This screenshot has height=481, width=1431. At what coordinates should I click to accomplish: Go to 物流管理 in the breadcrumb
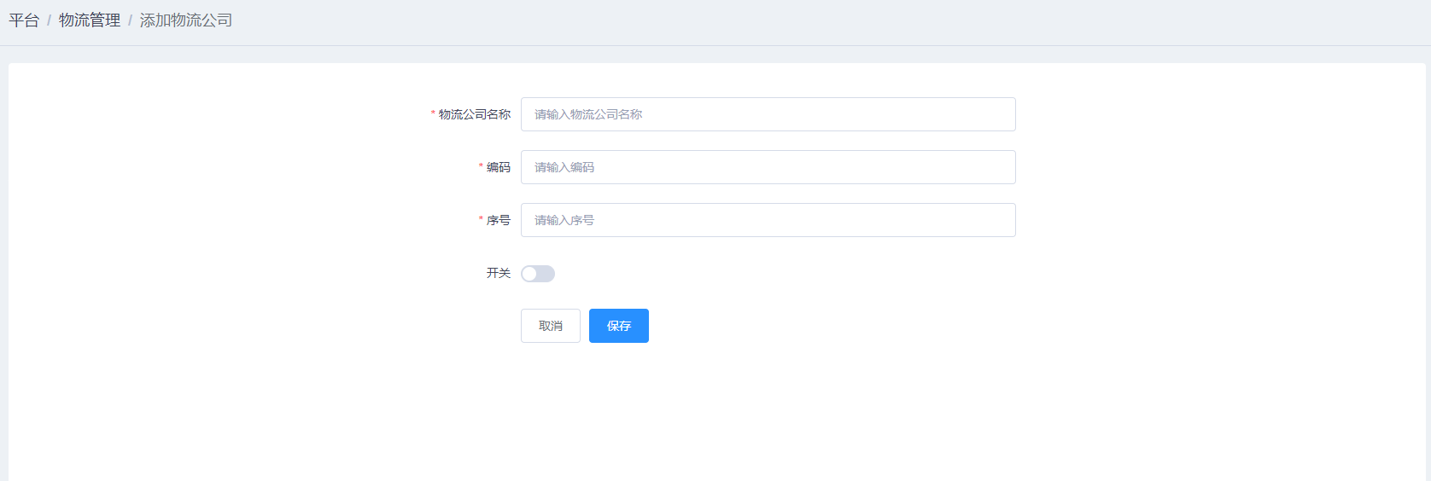90,20
